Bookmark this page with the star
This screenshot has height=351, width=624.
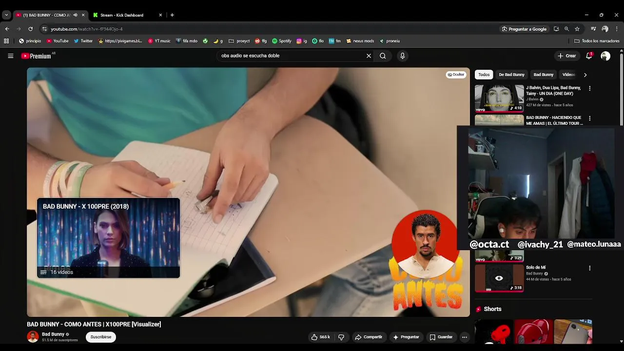(577, 29)
